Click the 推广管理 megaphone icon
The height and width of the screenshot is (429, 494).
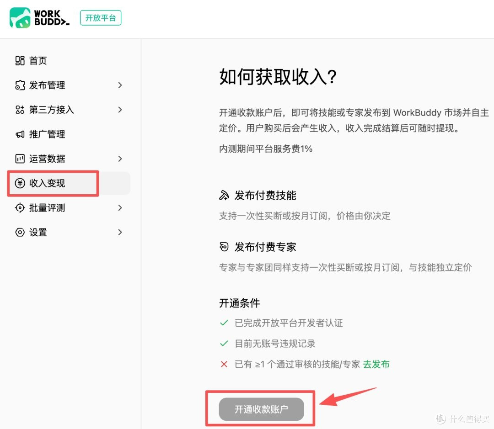20,134
